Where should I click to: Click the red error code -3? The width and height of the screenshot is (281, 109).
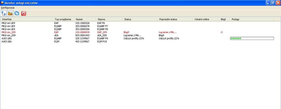[221, 32]
